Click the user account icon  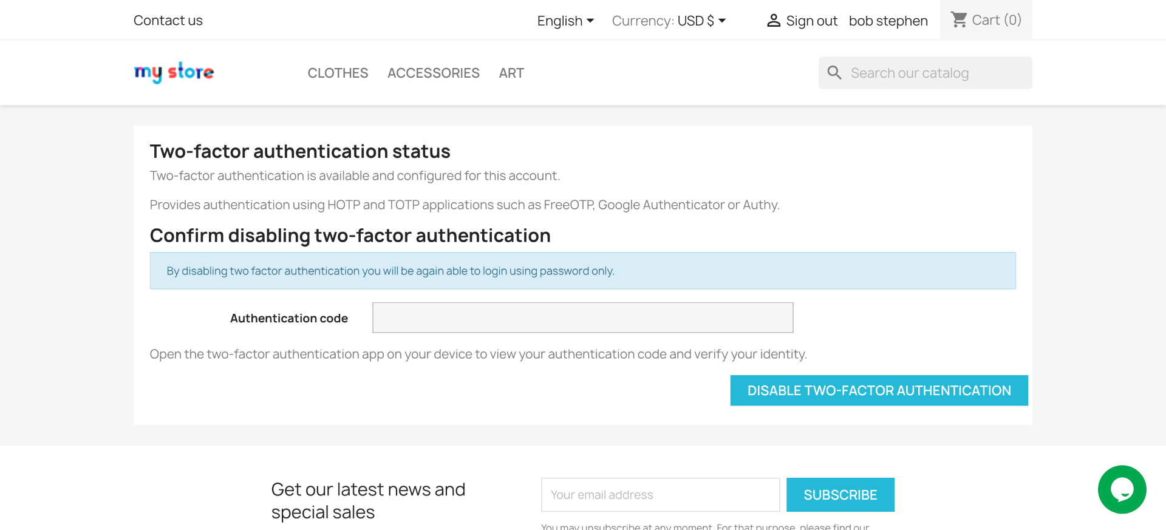773,21
